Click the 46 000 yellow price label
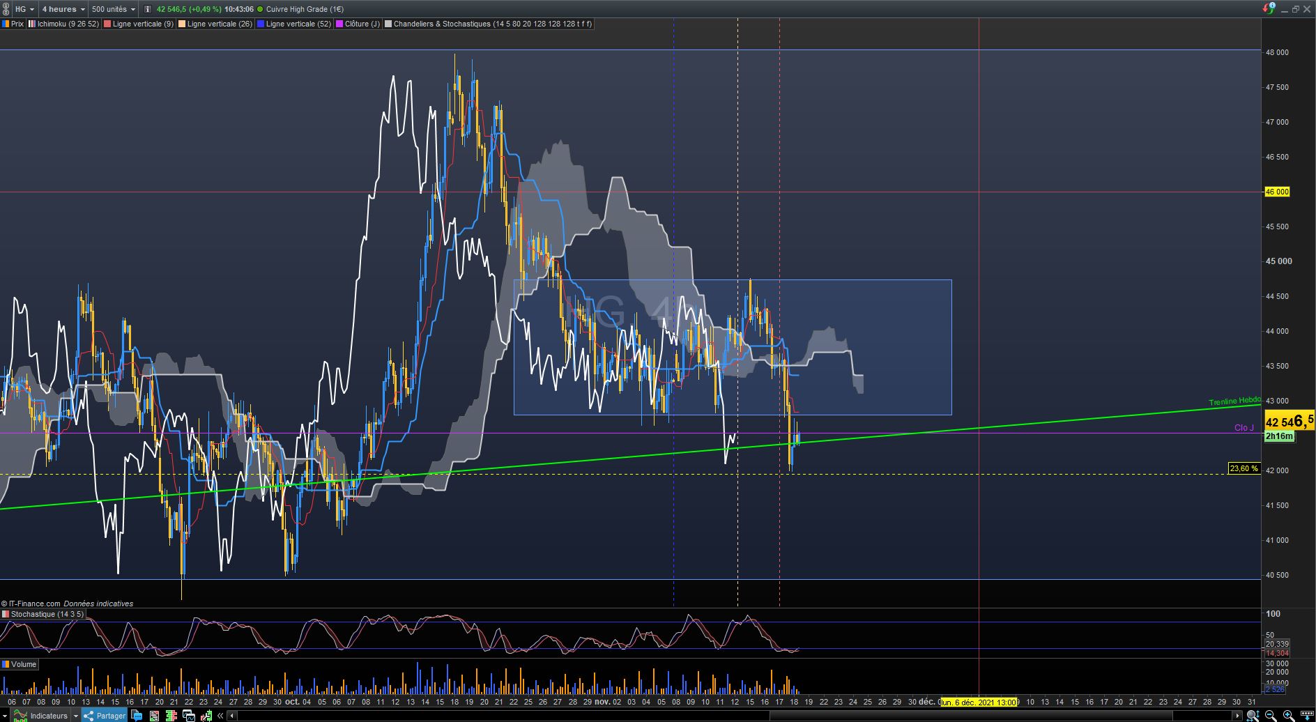Image resolution: width=1316 pixels, height=722 pixels. pos(1277,192)
